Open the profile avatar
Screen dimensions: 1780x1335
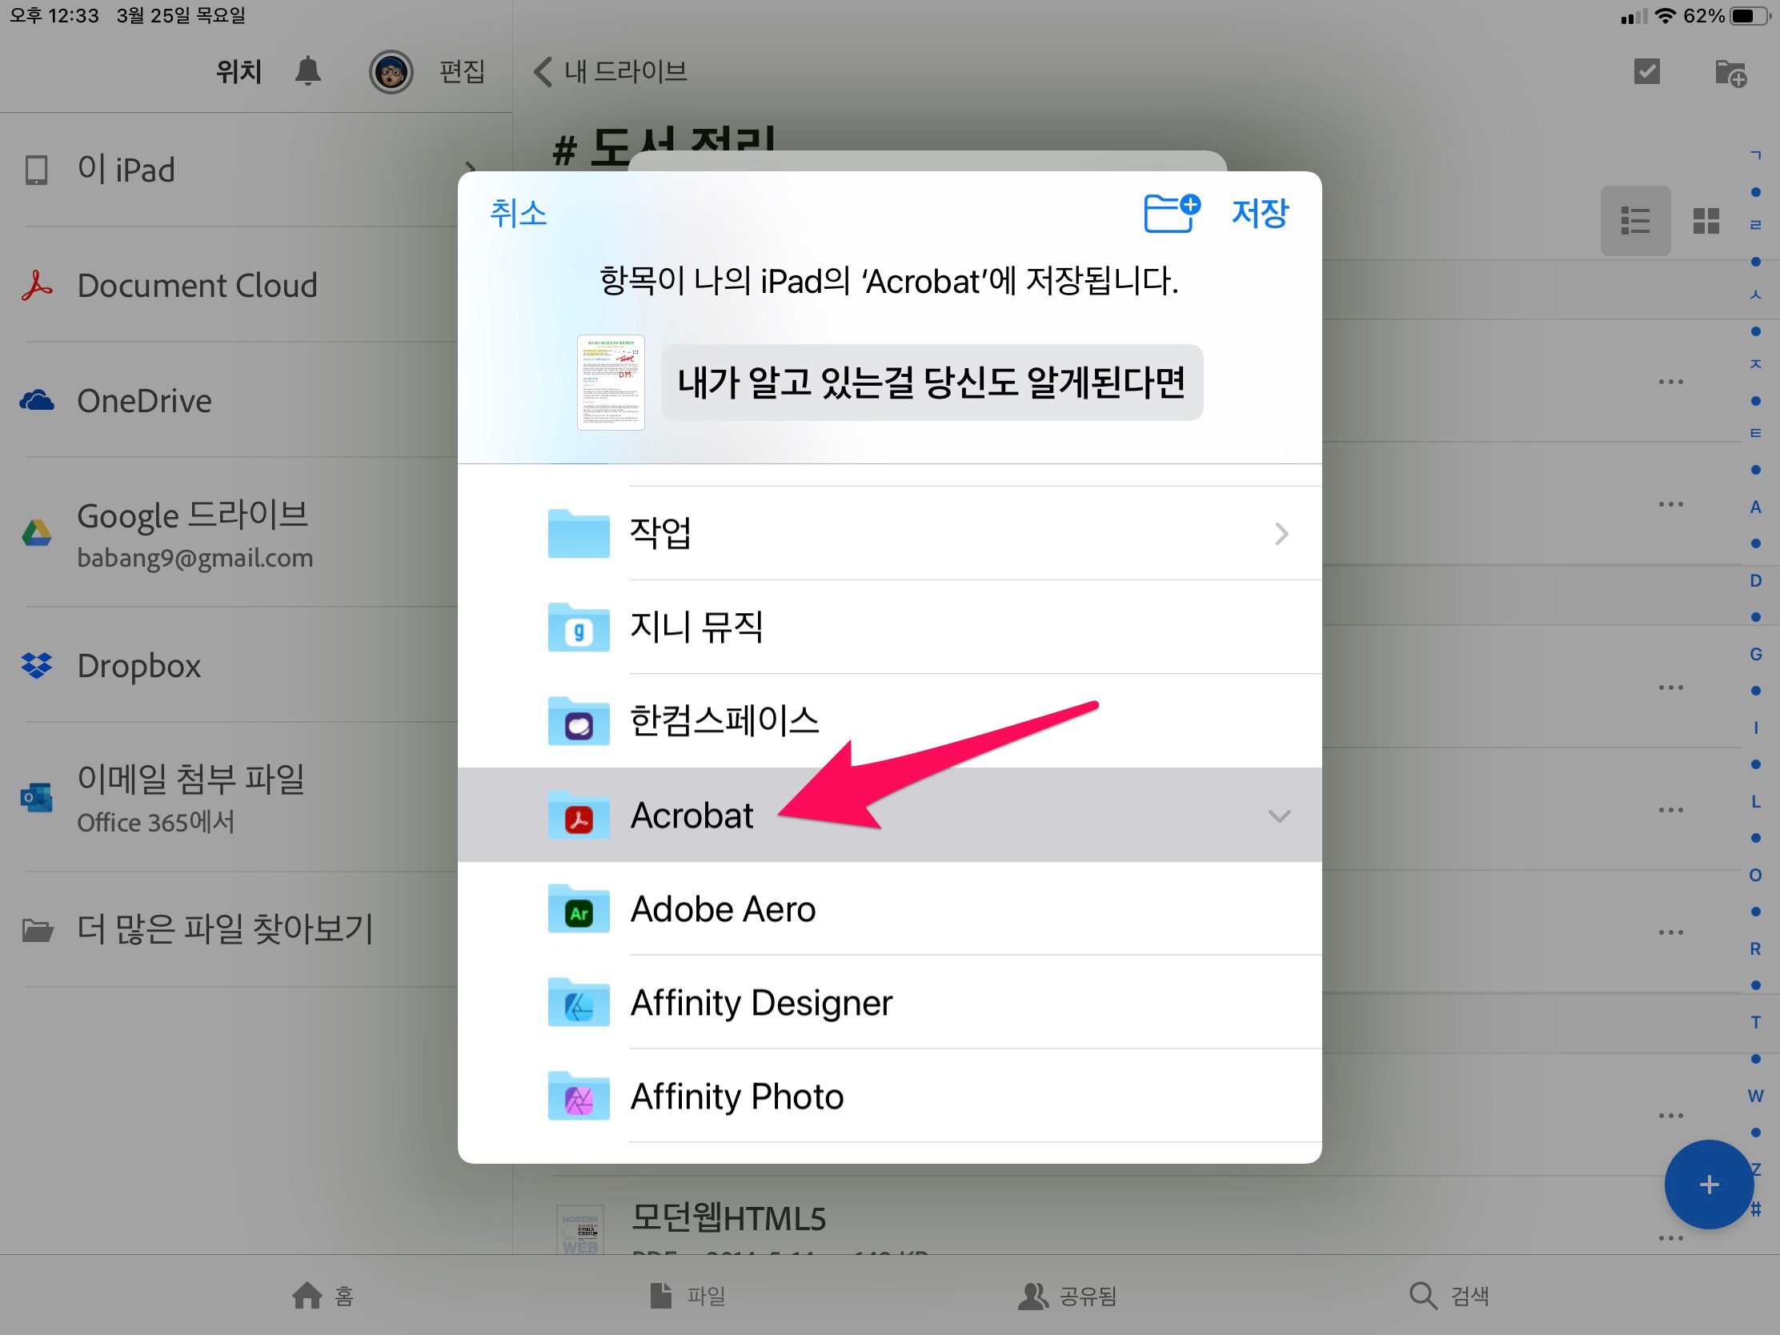pyautogui.click(x=391, y=72)
